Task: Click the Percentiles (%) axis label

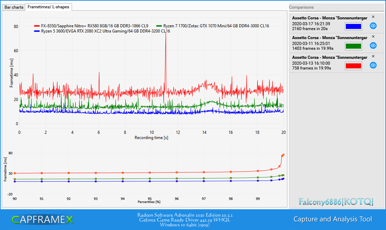Action: tap(149, 202)
